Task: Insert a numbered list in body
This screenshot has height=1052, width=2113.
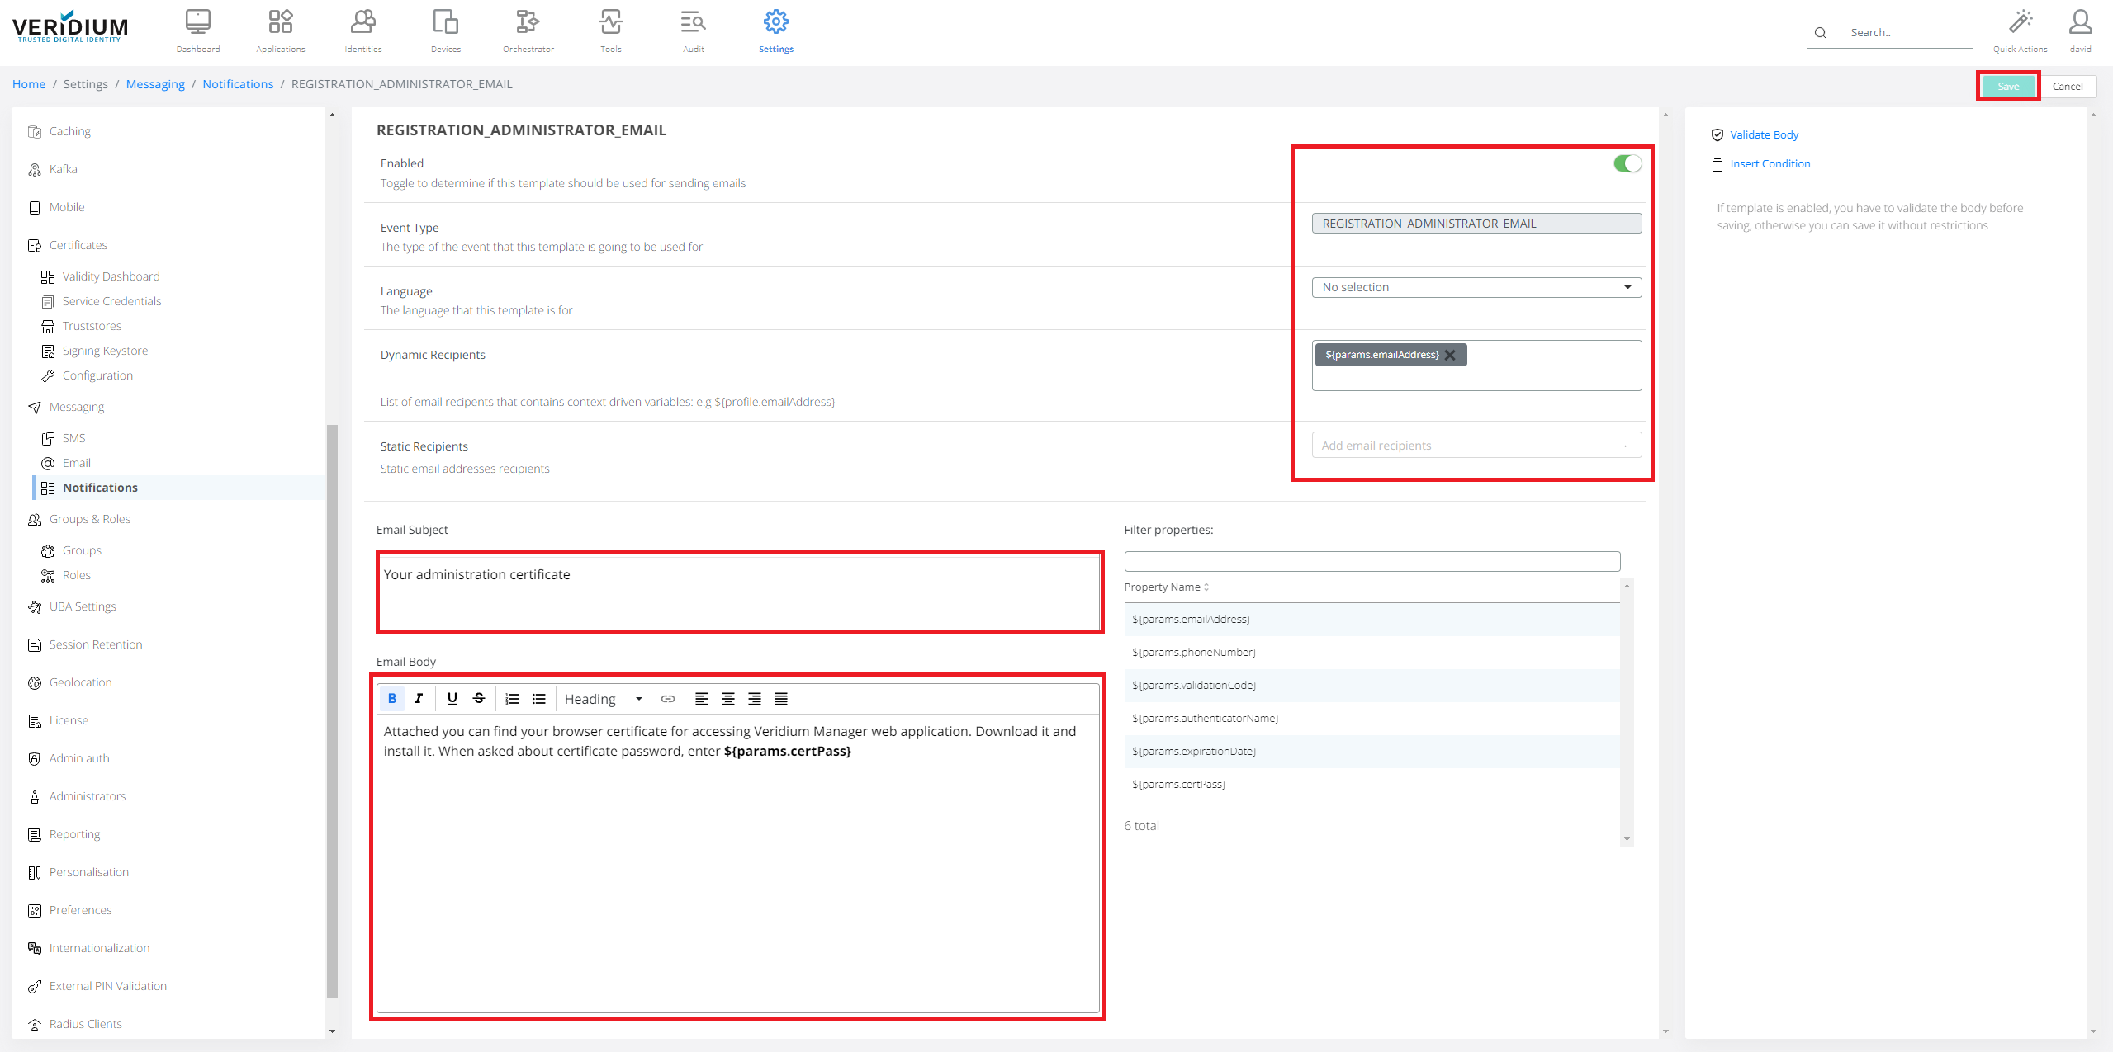Action: (x=513, y=699)
